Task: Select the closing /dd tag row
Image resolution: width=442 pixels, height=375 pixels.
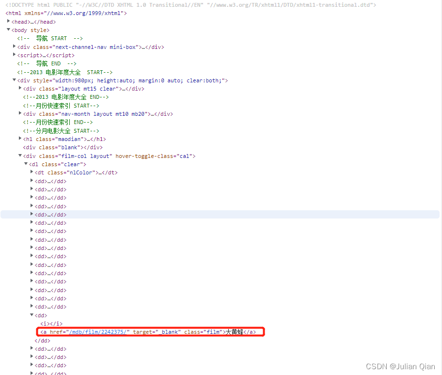Action: (x=42, y=341)
